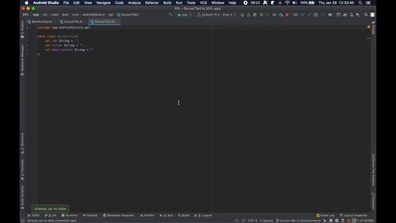Open the Terminal tool window
396x223 pixels.
pos(69,216)
